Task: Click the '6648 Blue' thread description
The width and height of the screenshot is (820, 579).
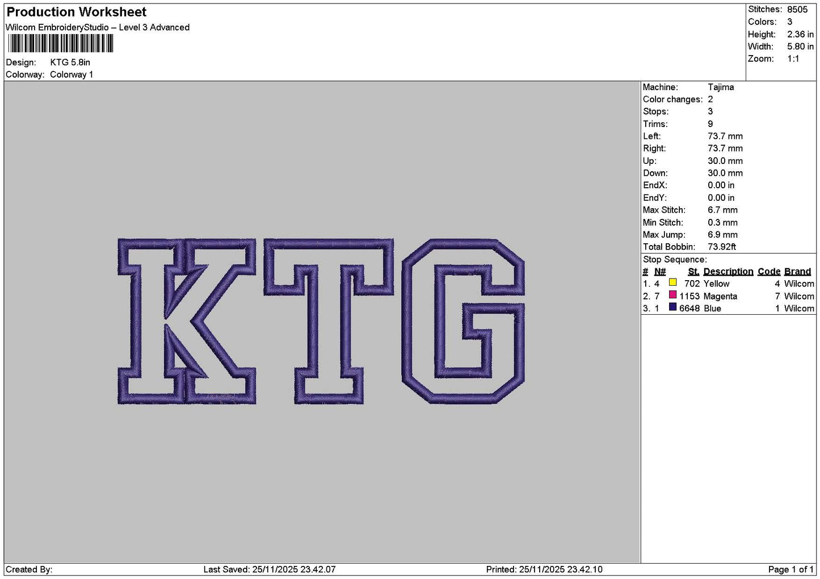Action: pyautogui.click(x=700, y=308)
